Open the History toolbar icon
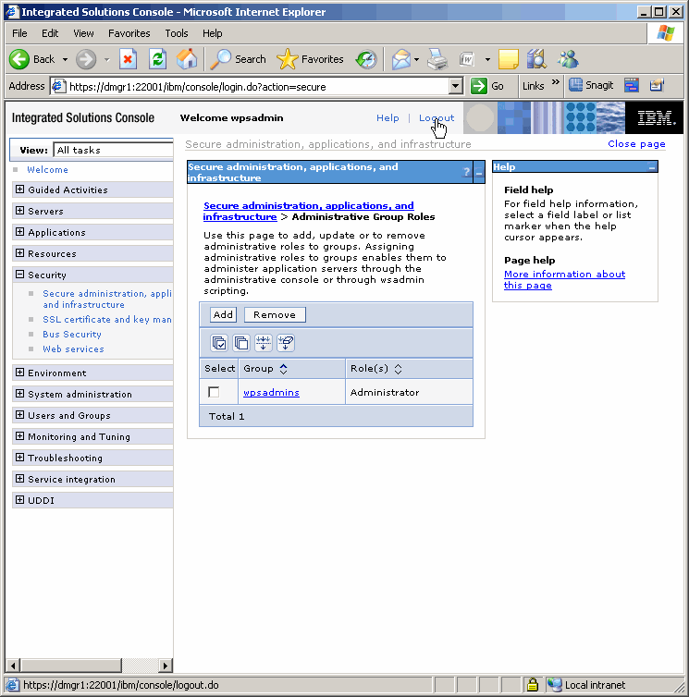This screenshot has width=689, height=697. coord(366,59)
